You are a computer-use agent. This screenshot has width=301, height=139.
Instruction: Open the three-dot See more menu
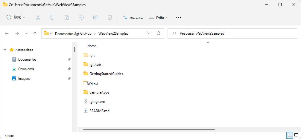click(179, 17)
